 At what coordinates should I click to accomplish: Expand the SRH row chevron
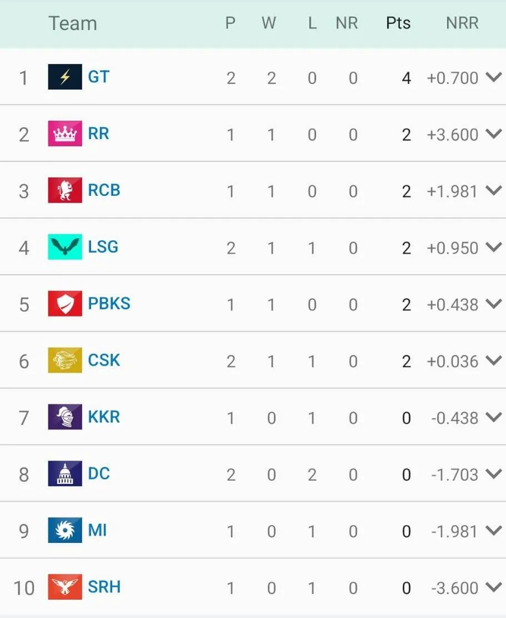point(493,587)
